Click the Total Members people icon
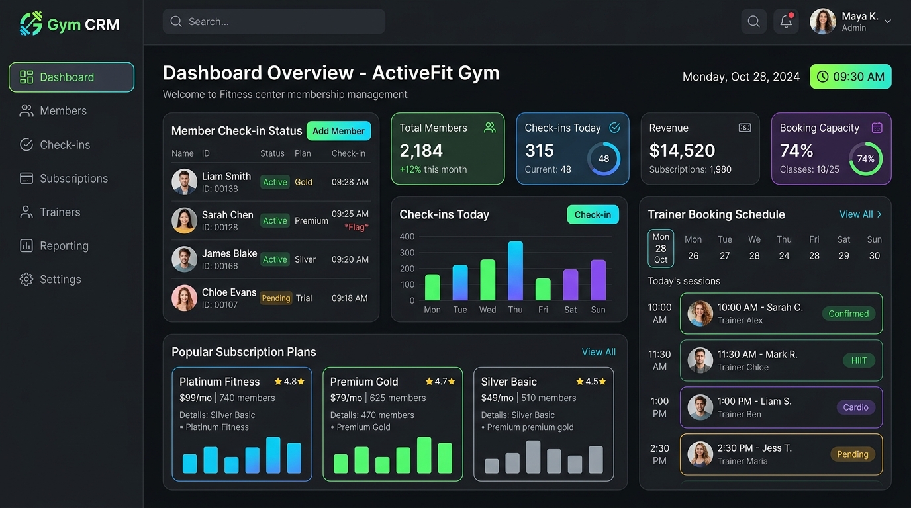The image size is (911, 508). (x=490, y=128)
